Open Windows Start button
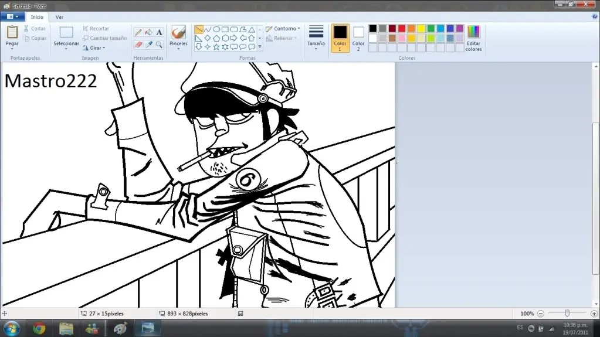Viewport: 600px width, 337px height. pos(12,329)
